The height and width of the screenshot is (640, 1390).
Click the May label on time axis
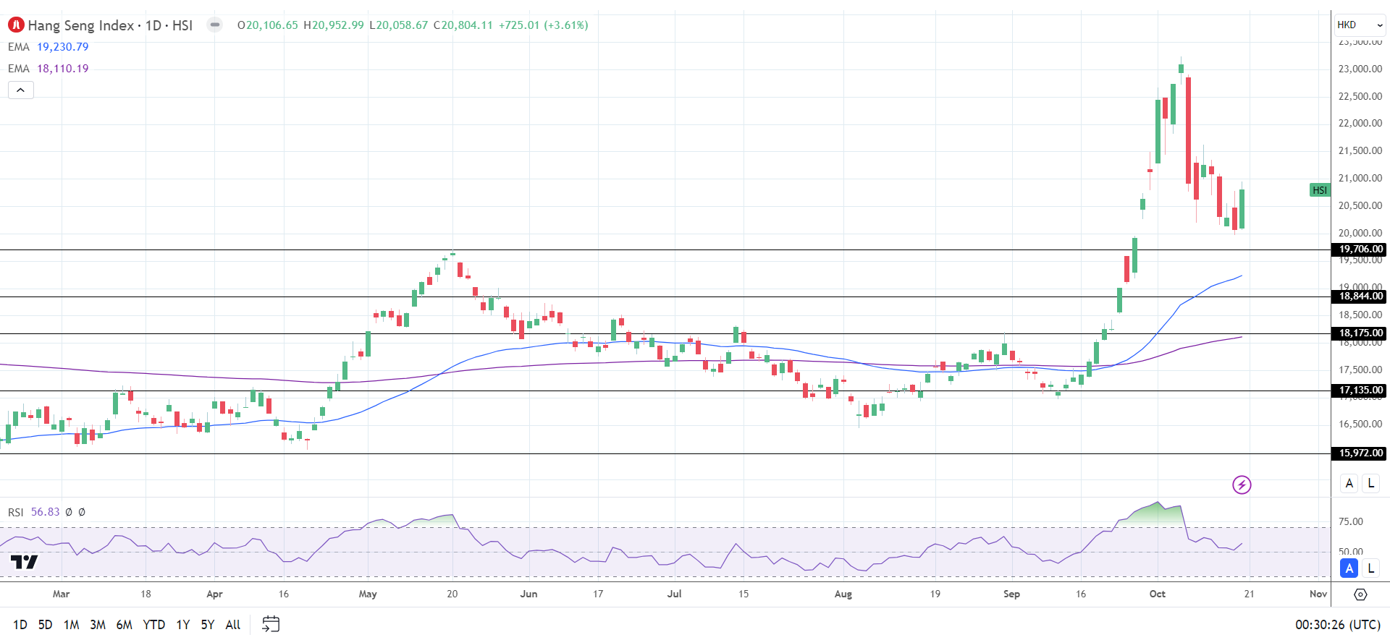[368, 594]
